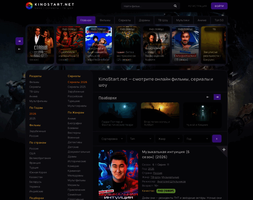
Task: Click Комедии genre link
Action: pyautogui.click(x=74, y=166)
